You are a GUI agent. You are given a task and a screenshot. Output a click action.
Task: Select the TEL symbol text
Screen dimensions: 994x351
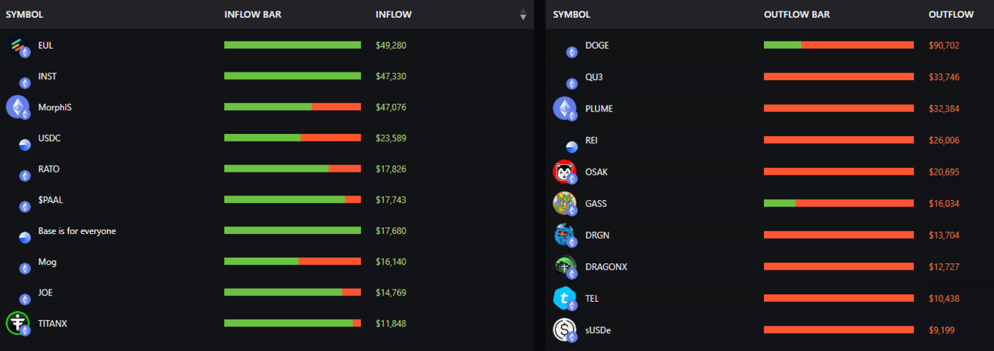(592, 298)
